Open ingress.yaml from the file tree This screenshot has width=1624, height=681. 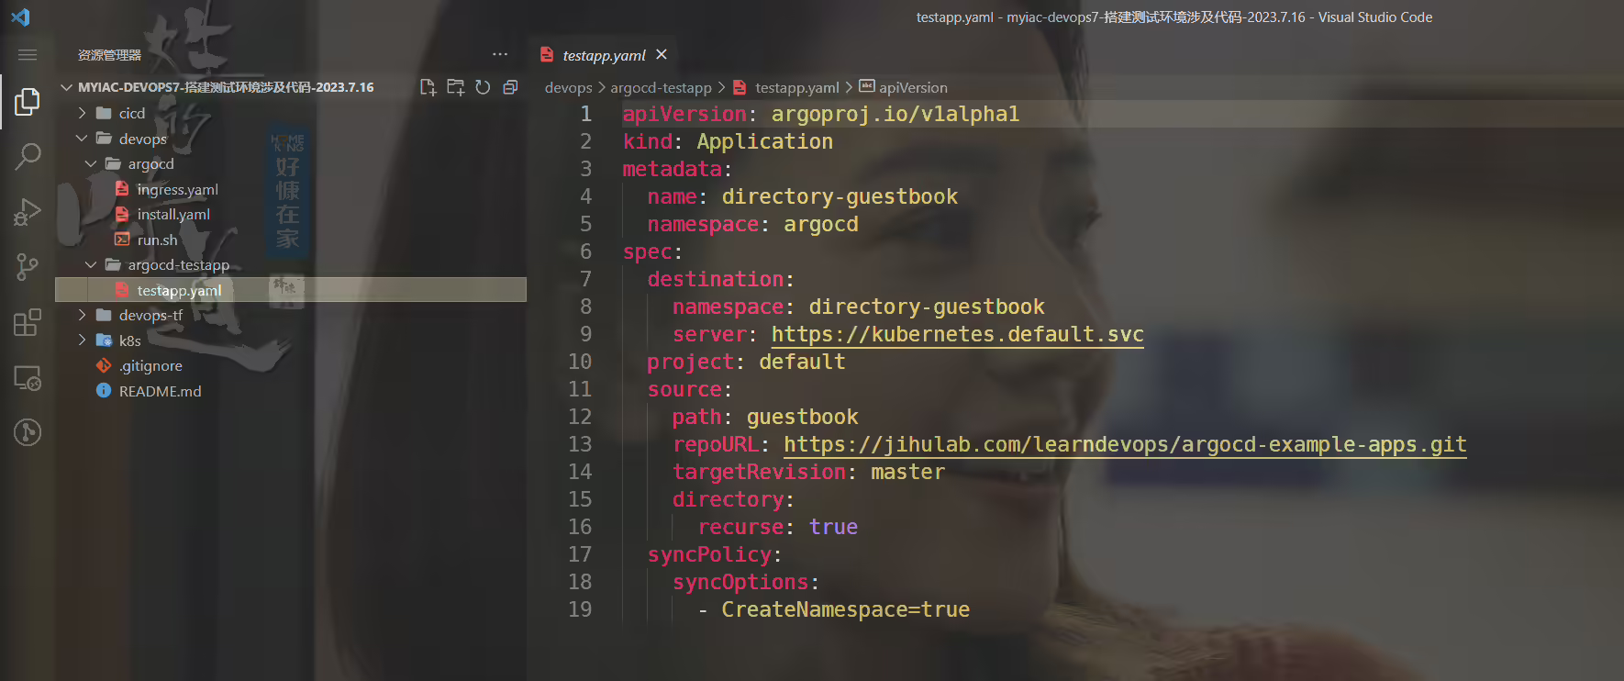[177, 189]
